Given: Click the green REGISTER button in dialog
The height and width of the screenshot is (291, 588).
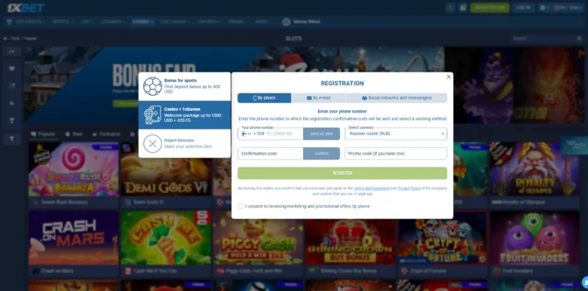Looking at the screenshot, I should point(342,173).
